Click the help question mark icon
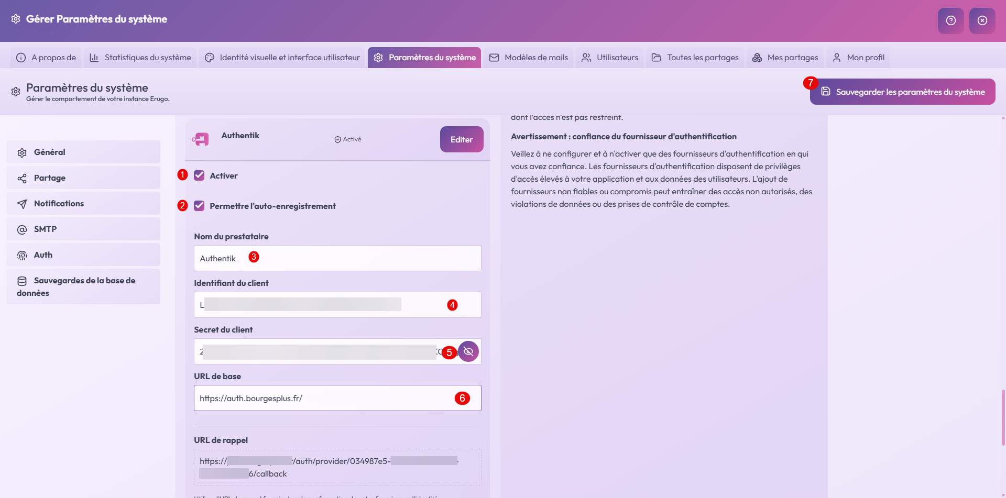Viewport: 1006px width, 498px height. pyautogui.click(x=950, y=20)
